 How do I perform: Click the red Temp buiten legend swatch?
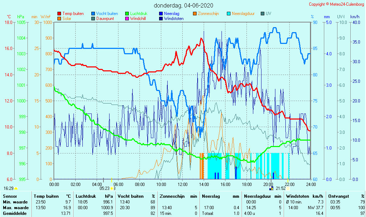click(59, 14)
